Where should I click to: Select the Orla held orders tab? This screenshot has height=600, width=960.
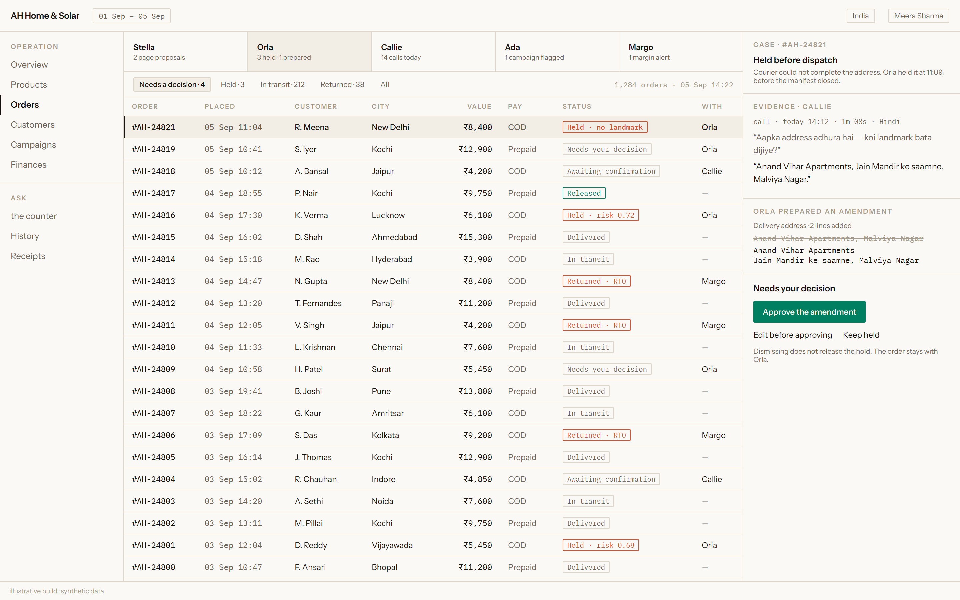coord(309,52)
